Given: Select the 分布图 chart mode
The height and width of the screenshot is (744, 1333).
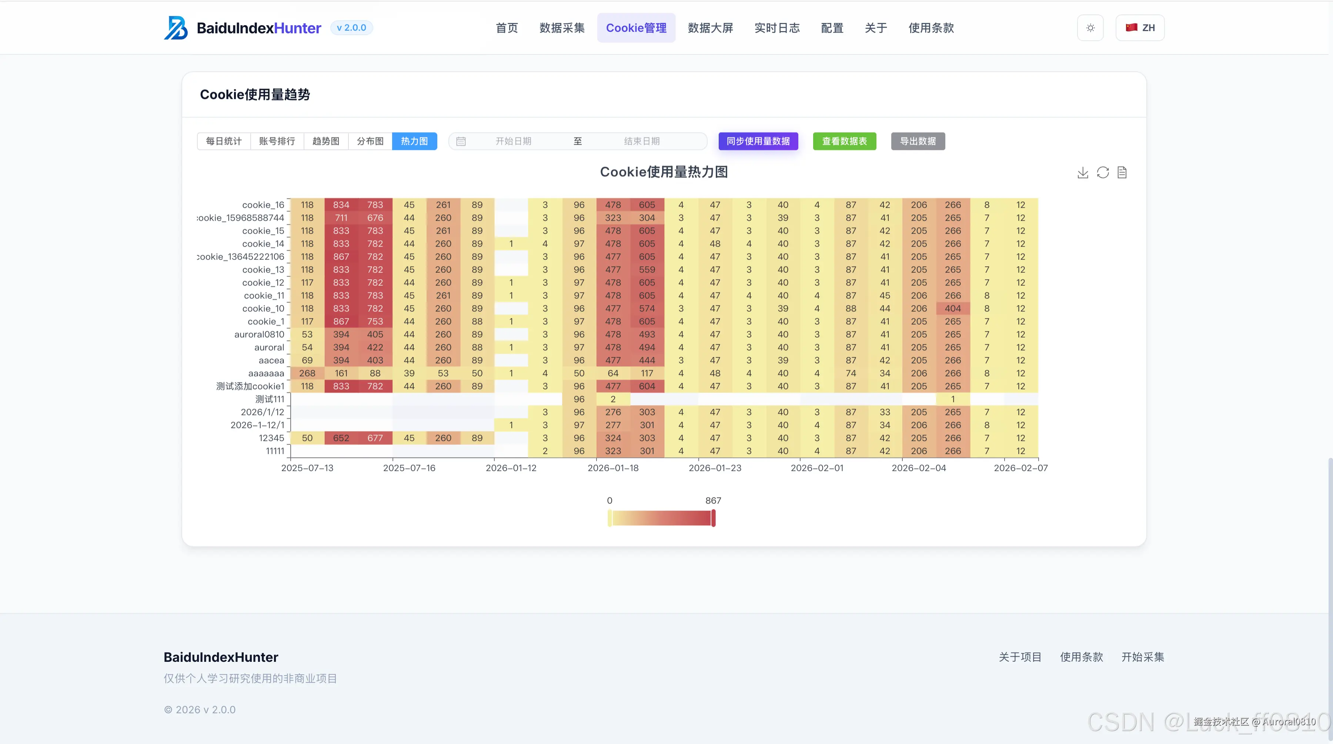Looking at the screenshot, I should click(x=370, y=141).
